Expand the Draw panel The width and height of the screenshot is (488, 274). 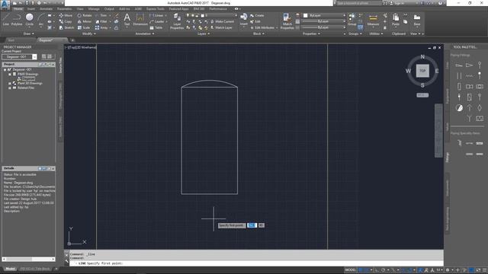[x=29, y=33]
